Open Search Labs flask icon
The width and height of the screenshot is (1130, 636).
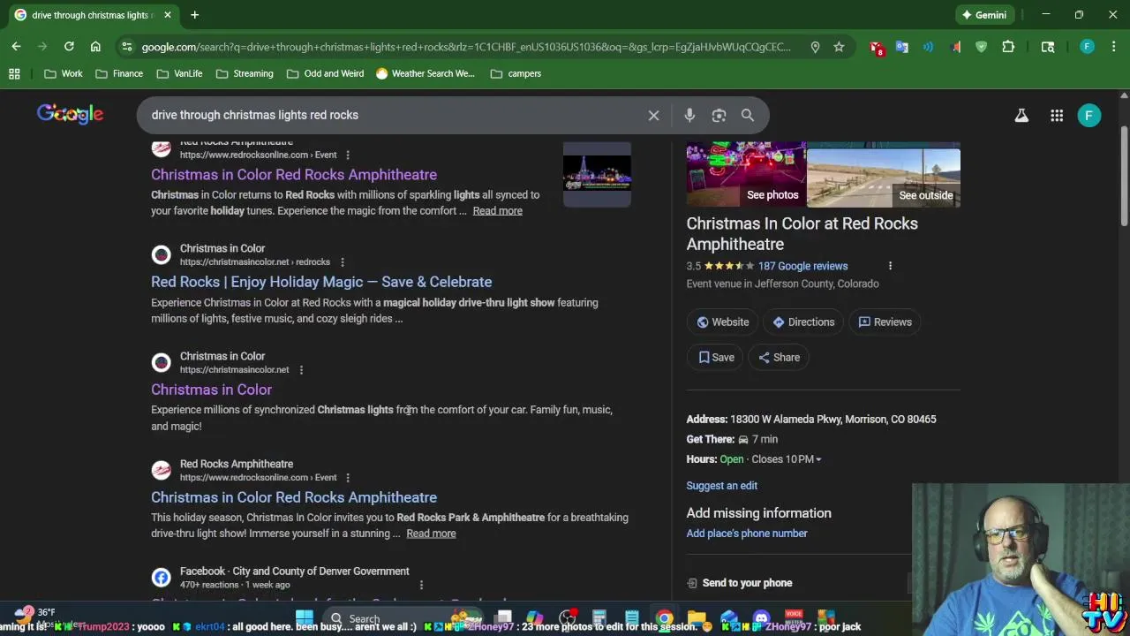click(1021, 115)
